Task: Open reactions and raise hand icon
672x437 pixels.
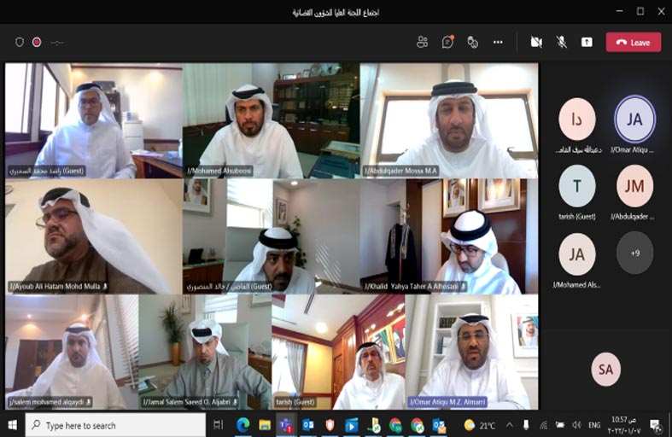Action: [472, 42]
